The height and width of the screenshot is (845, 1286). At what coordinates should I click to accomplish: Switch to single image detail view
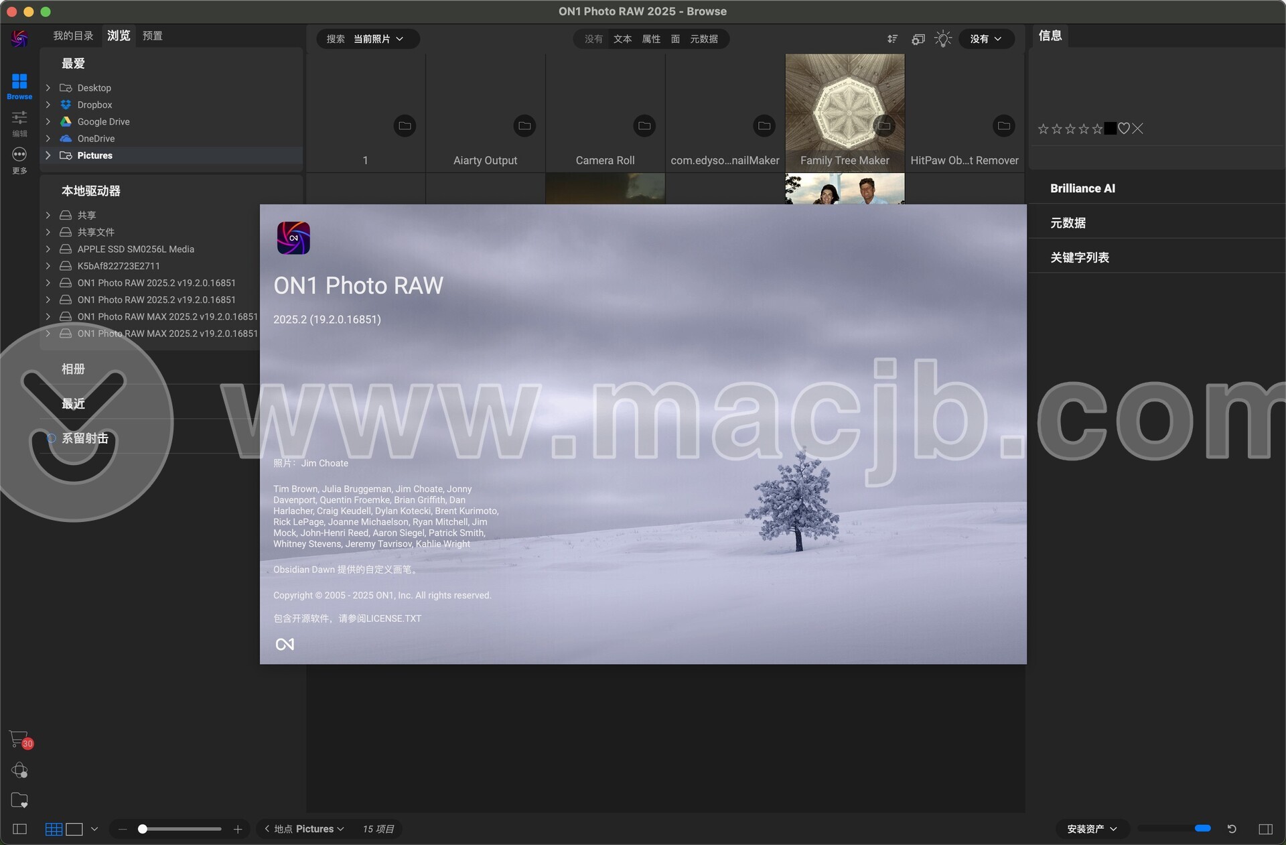pyautogui.click(x=74, y=829)
